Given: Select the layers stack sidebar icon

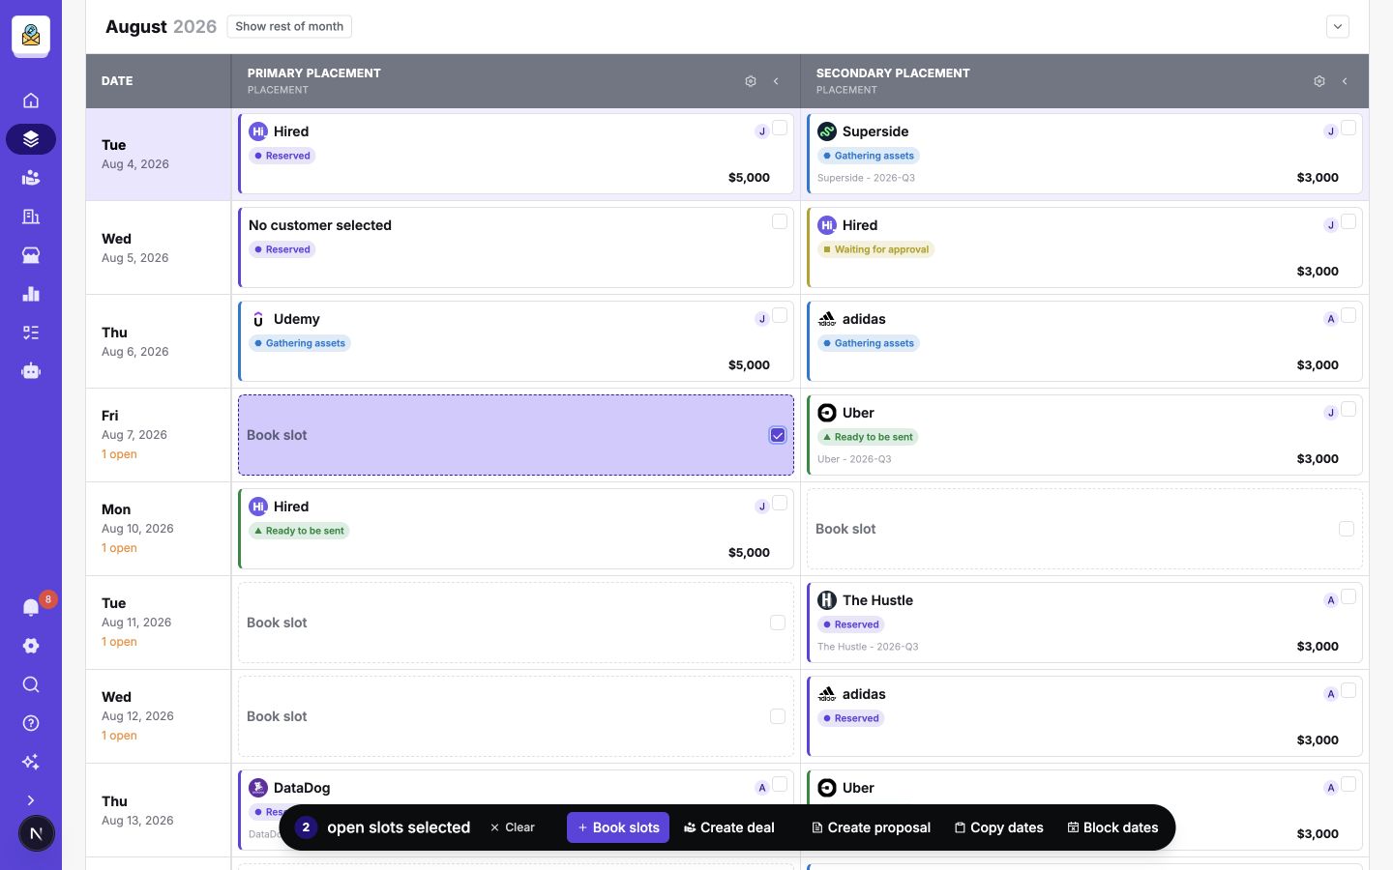Looking at the screenshot, I should (x=31, y=139).
